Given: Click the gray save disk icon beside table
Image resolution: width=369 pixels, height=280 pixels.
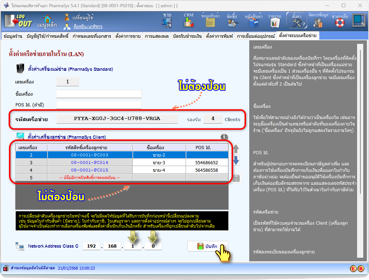Looking at the screenshot, I should [x=236, y=178].
